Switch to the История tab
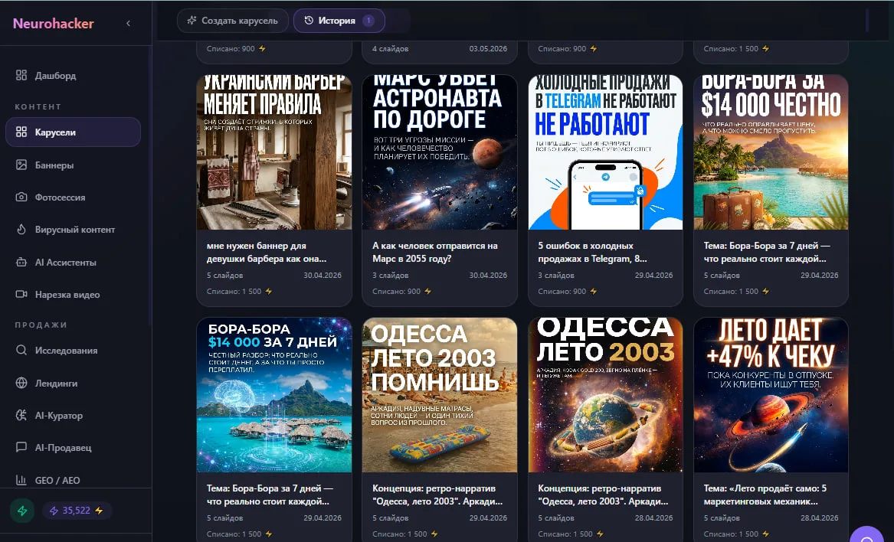The image size is (894, 542). click(x=339, y=21)
